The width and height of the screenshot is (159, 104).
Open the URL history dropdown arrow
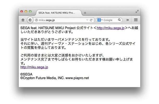coord(87,20)
